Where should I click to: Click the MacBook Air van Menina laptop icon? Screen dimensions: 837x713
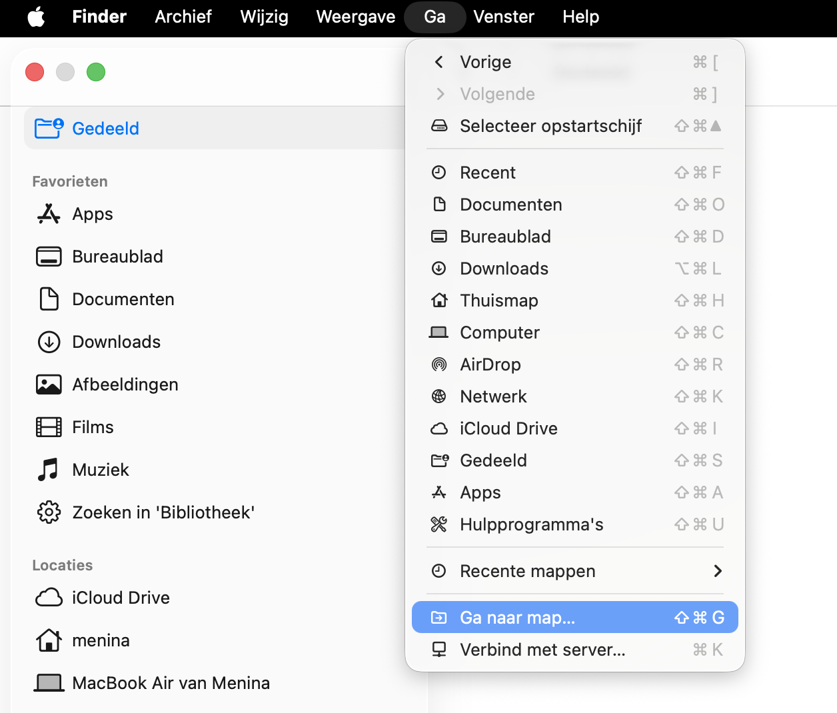pyautogui.click(x=49, y=683)
